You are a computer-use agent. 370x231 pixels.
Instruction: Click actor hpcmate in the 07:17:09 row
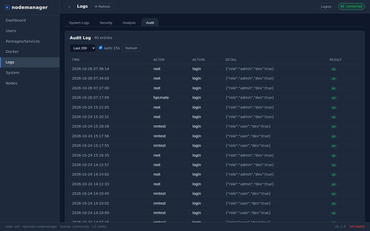tap(161, 97)
